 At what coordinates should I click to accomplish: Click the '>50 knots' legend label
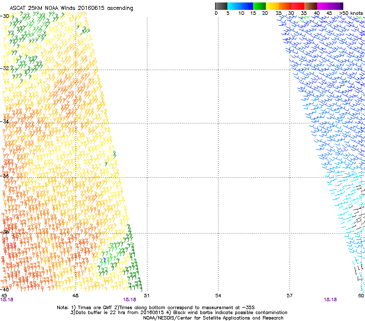click(x=351, y=13)
